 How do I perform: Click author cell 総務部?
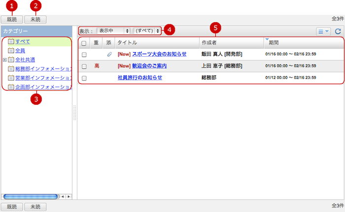209,78
